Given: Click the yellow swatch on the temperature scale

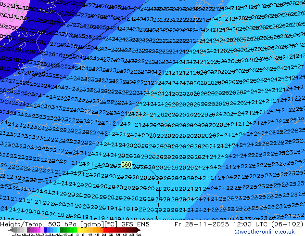Looking at the screenshot, I should click(78, 230).
